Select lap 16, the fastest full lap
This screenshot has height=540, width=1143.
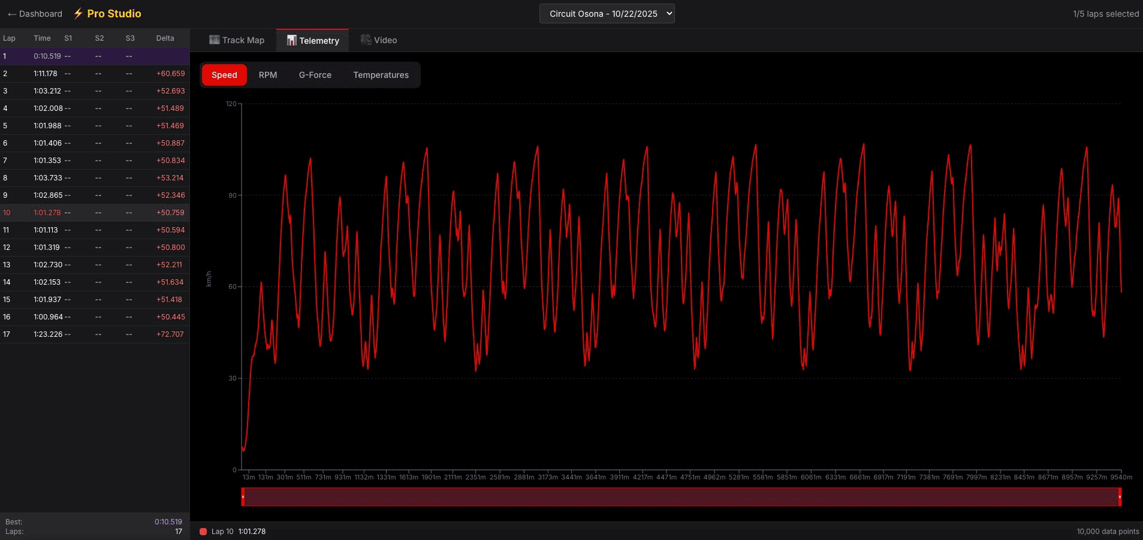(90, 316)
